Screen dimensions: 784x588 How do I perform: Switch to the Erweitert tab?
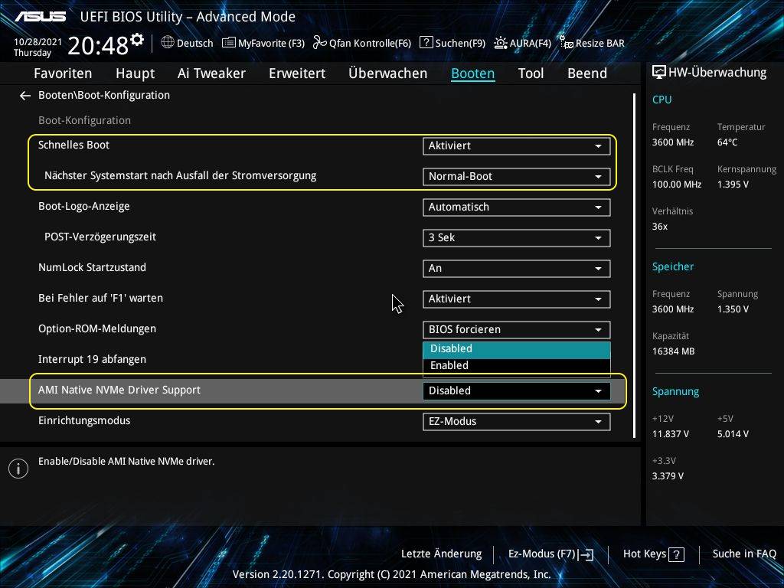click(297, 73)
